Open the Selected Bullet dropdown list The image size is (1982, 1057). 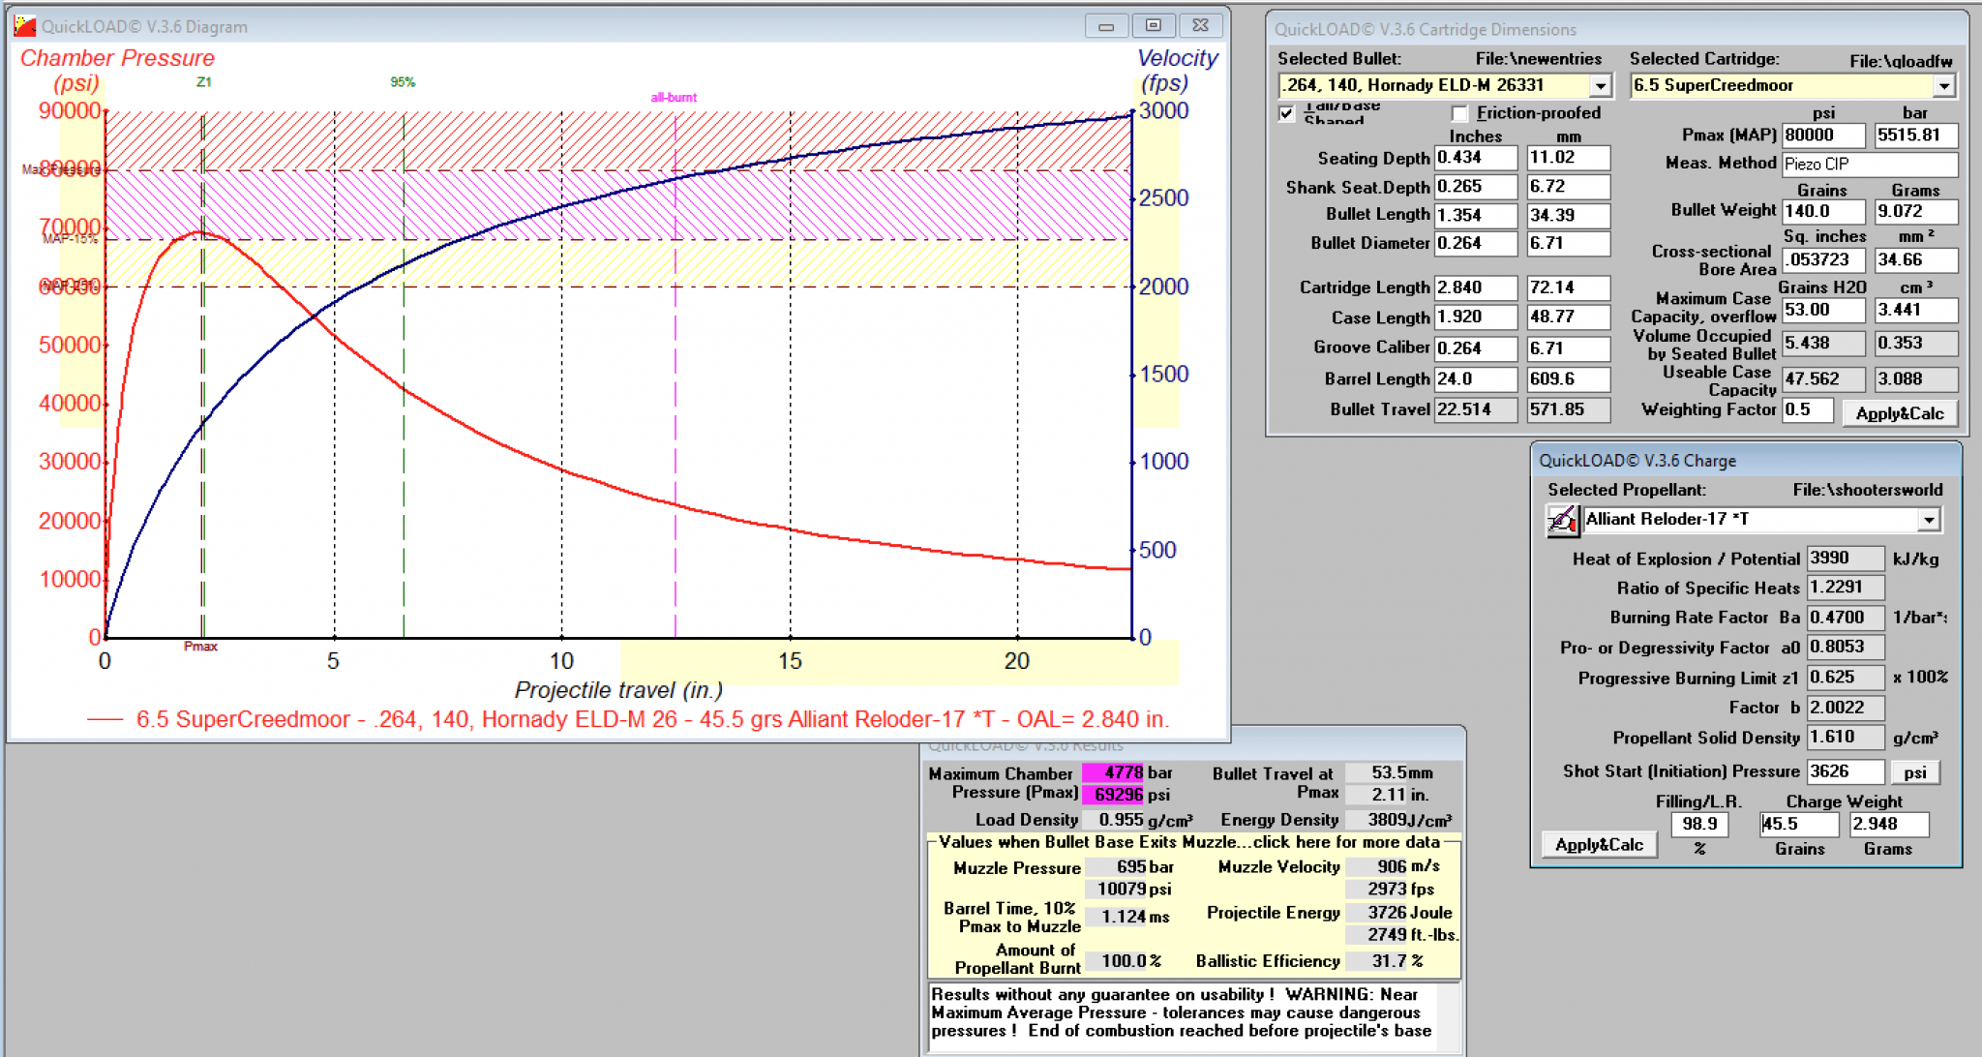[1600, 86]
